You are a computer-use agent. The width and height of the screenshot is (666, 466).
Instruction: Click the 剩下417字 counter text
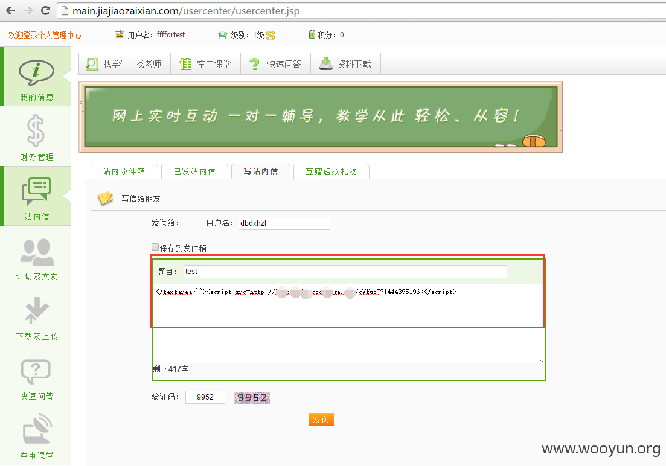tap(171, 369)
